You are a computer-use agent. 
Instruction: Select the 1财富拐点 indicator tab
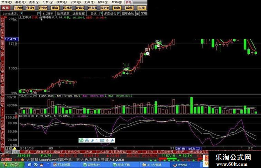tap(43, 152)
